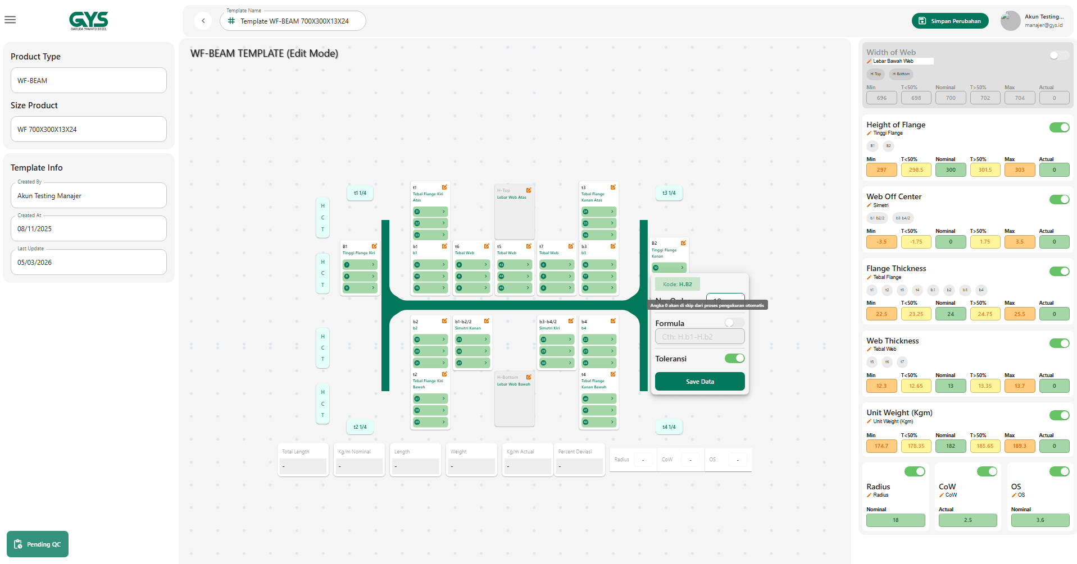Screen dimensions: 1077x564
Task: Edit the B1 Tinggi Flange Kiri card
Action: tap(374, 246)
